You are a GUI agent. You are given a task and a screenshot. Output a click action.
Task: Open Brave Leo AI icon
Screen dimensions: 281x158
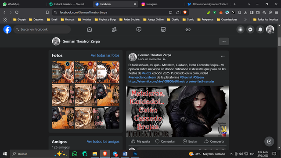tap(264, 12)
